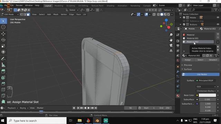
Task: Open the Render properties tab
Action: pos(178,41)
